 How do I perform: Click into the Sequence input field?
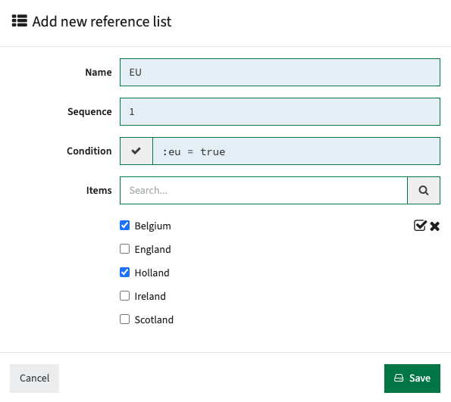tap(280, 111)
